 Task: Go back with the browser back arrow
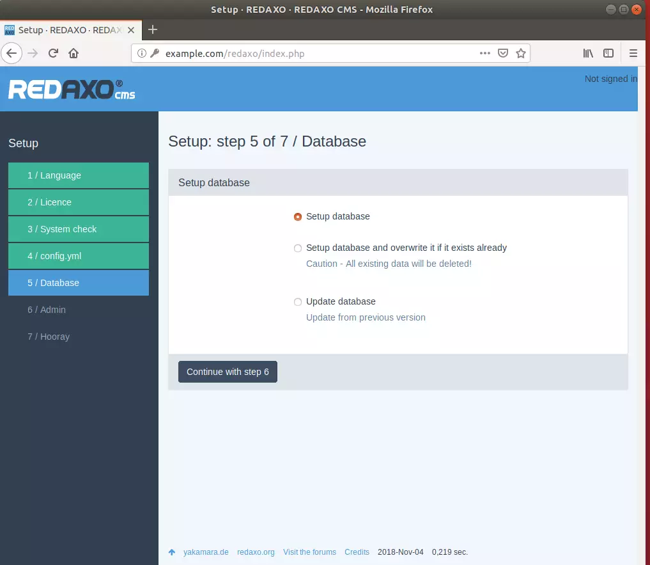(12, 53)
